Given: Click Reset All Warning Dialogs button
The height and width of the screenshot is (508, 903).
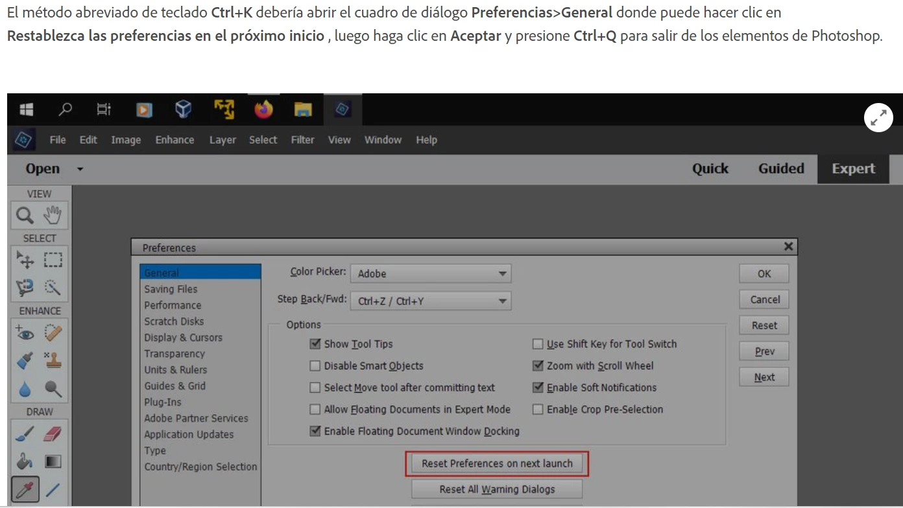Looking at the screenshot, I should pyautogui.click(x=497, y=489).
